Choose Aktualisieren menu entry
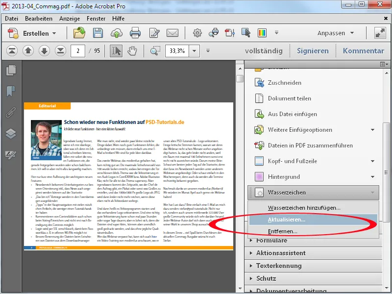This screenshot has width=392, height=294. pyautogui.click(x=313, y=220)
